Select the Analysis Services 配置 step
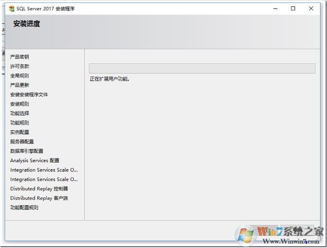The width and height of the screenshot is (327, 248). (x=35, y=160)
